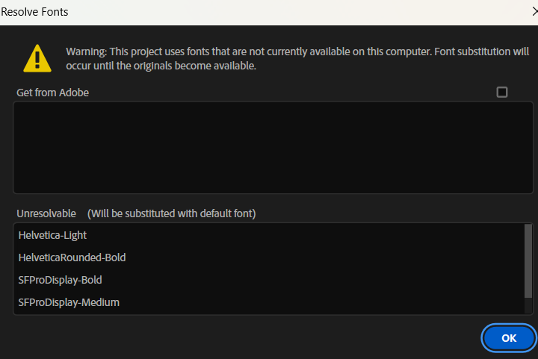Click the "Get from Adobe" label
This screenshot has width=538, height=359.
(53, 93)
